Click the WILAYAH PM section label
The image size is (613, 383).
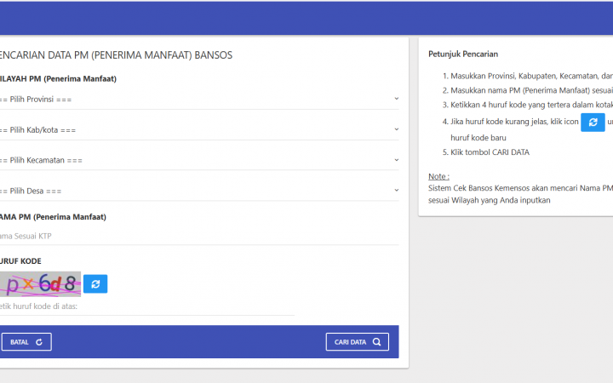point(57,79)
